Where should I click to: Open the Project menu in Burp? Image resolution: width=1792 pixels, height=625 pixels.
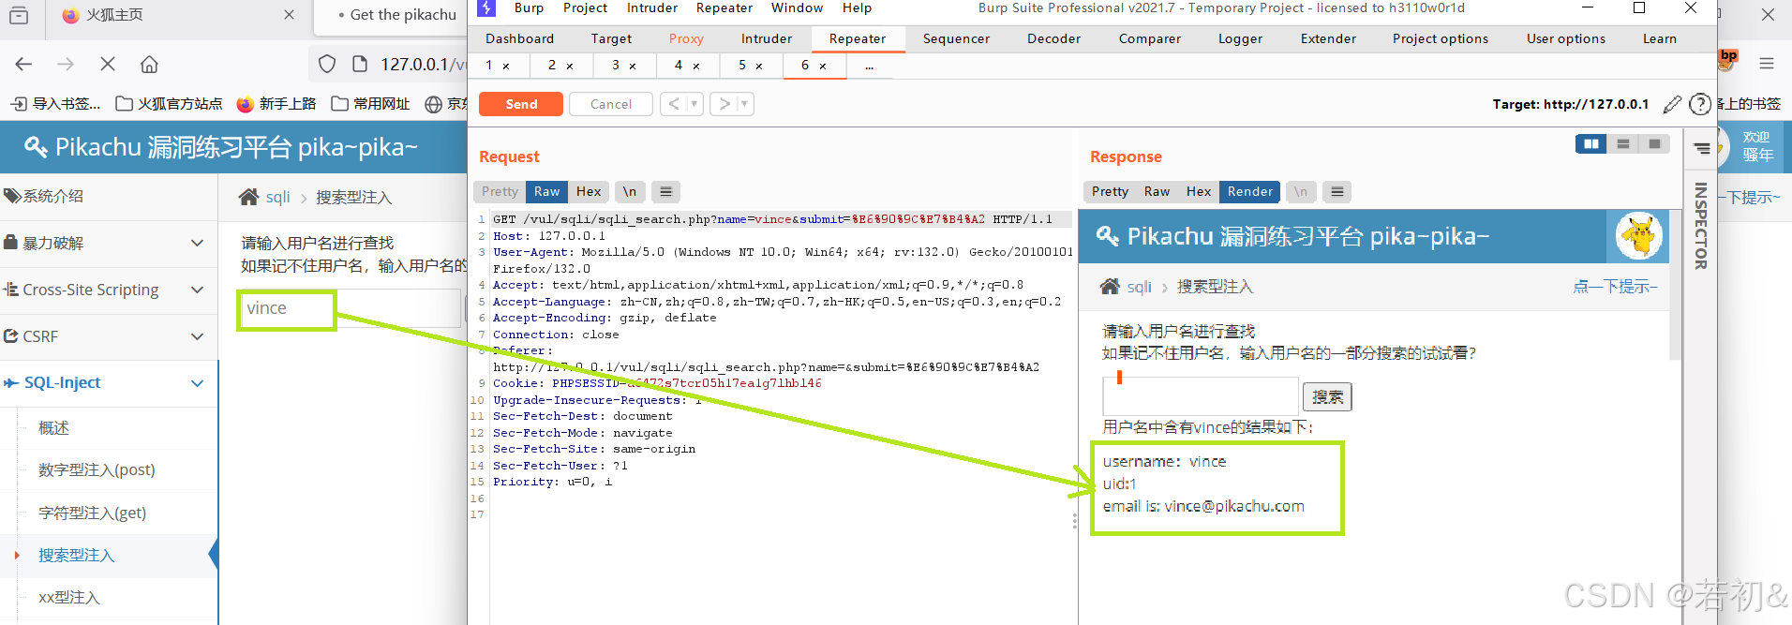(x=585, y=7)
